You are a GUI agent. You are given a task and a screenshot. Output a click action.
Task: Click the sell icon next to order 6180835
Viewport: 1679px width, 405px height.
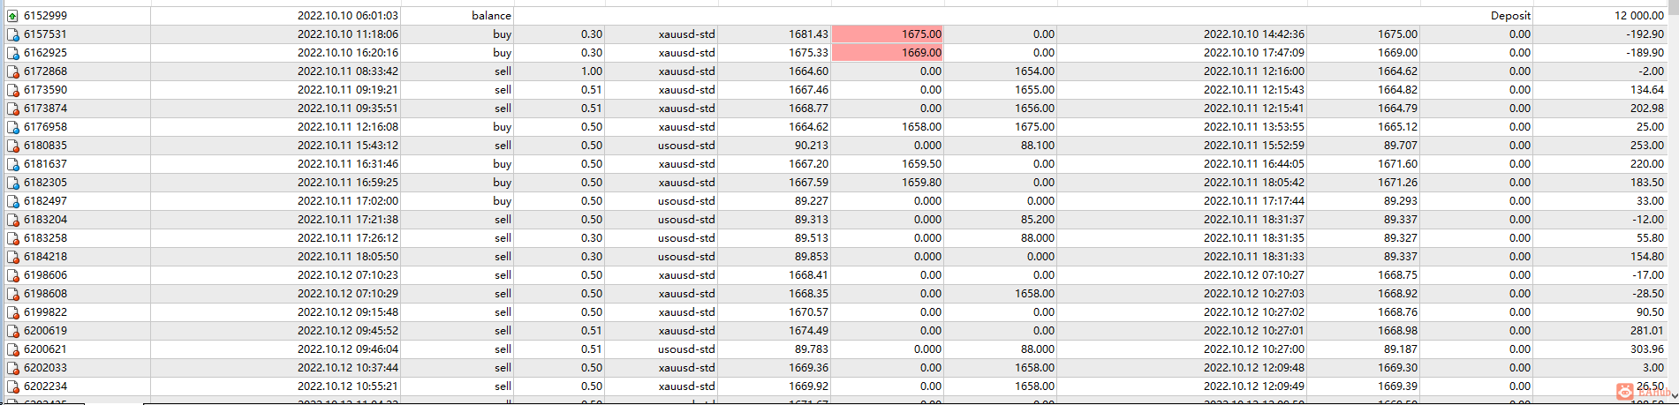pyautogui.click(x=12, y=146)
